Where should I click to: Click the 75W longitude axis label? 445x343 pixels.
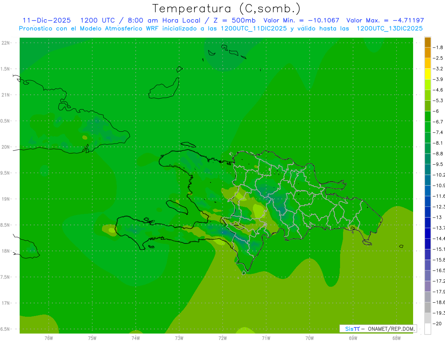pos(92,338)
